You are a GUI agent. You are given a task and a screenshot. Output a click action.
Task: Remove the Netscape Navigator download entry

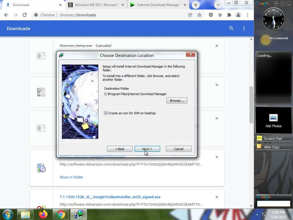217,157
